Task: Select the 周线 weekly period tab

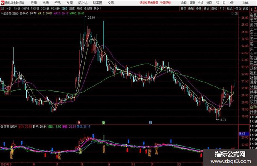Action: coord(72,8)
